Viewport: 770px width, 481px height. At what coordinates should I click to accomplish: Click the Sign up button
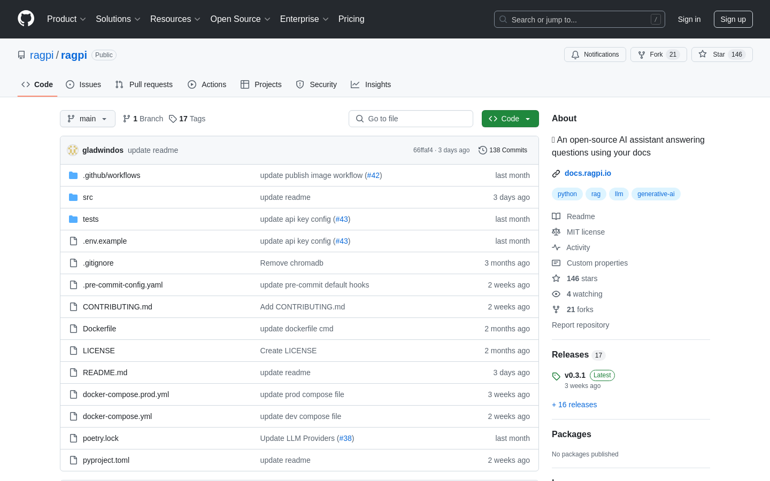click(x=733, y=19)
